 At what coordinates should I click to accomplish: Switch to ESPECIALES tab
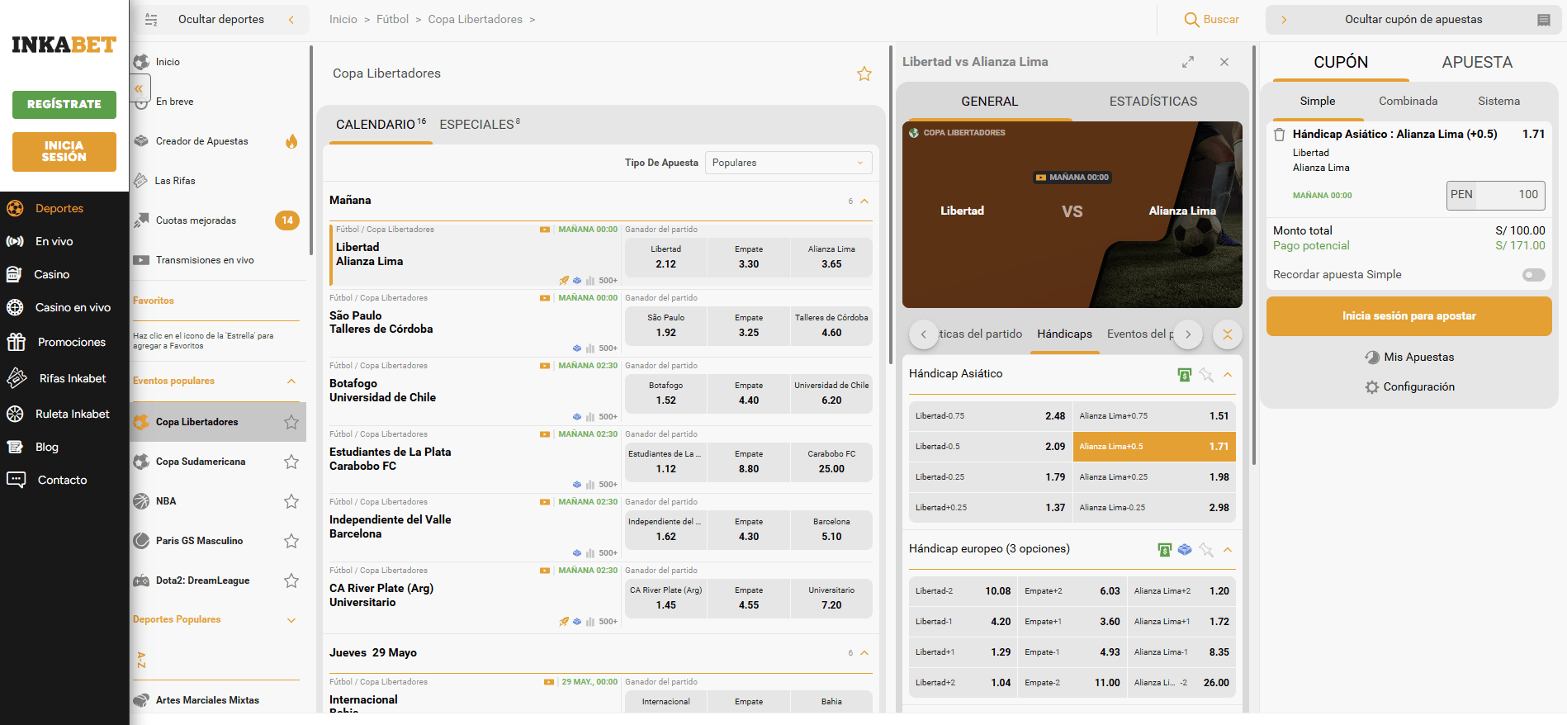[480, 125]
